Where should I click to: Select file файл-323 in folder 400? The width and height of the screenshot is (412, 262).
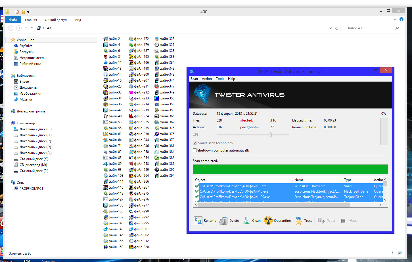pos(164,39)
